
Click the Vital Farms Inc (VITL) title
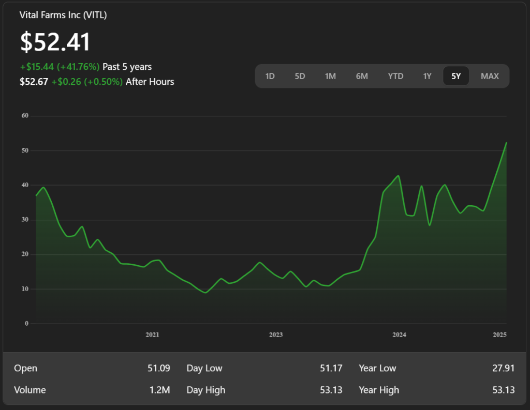pos(63,15)
